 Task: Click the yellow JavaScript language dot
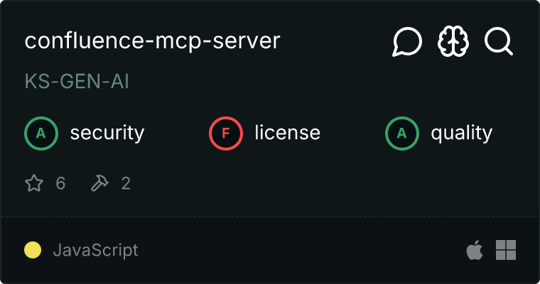(33, 250)
